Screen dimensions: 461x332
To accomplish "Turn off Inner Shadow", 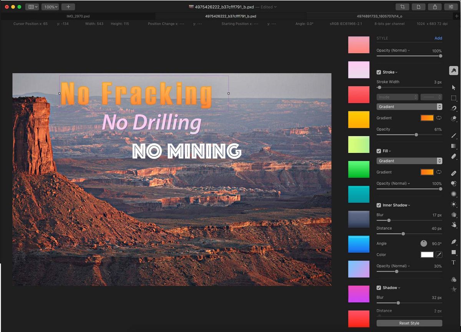I will pyautogui.click(x=378, y=205).
